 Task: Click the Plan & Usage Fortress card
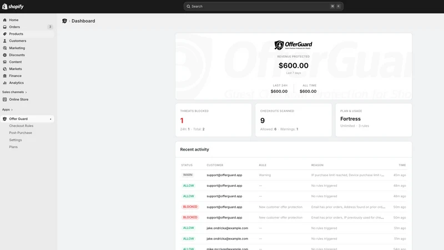374,120
